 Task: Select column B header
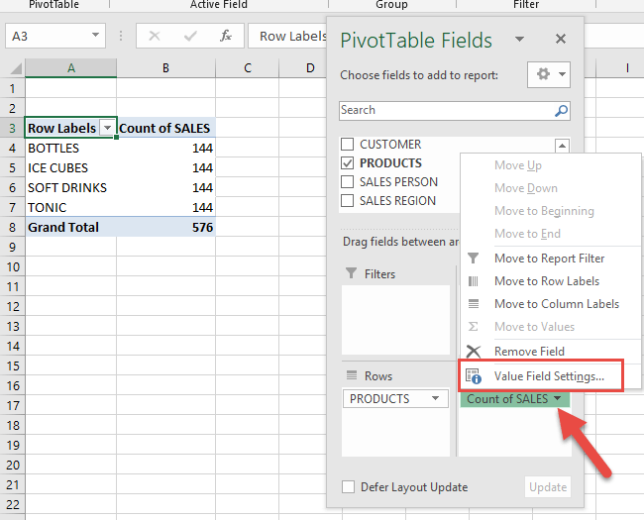pyautogui.click(x=165, y=68)
